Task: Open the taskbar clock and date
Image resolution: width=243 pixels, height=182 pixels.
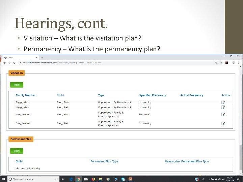Action: 230,179
